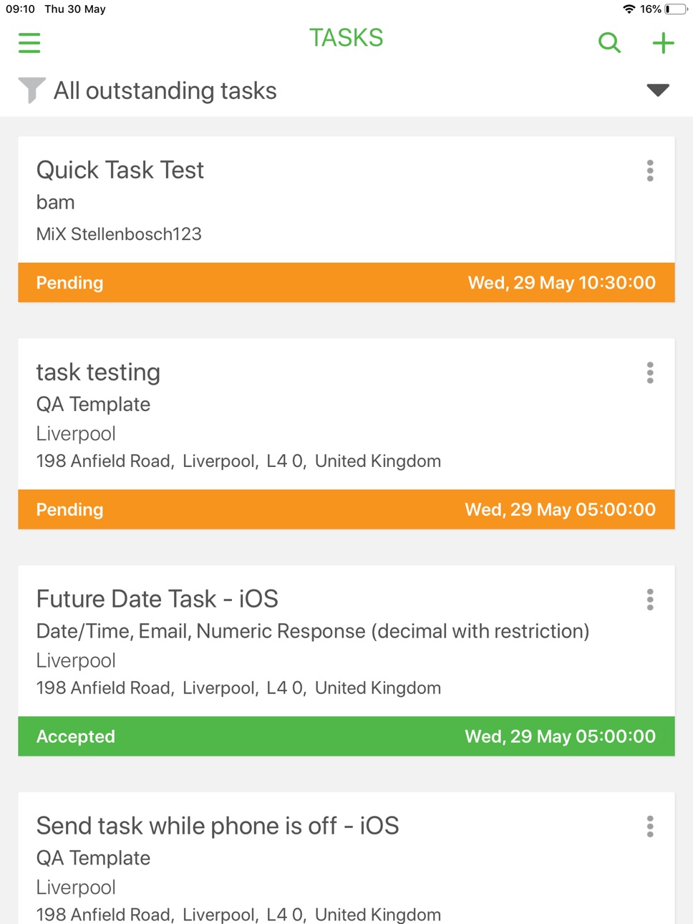Select the MiX Stellenbosch123 location text
The image size is (693, 924).
point(119,234)
